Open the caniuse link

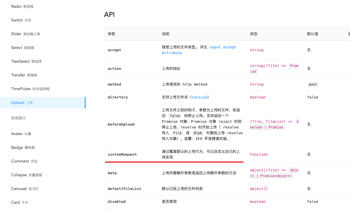pyautogui.click(x=200, y=97)
